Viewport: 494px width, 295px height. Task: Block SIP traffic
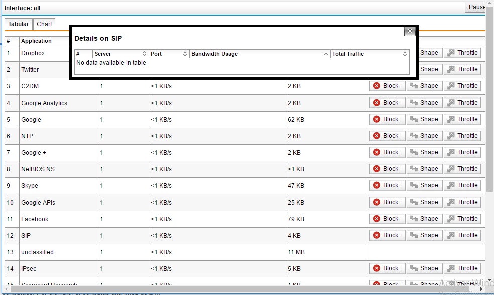387,235
